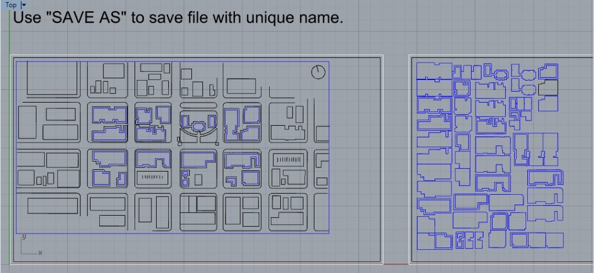594x273 pixels.
Task: Select the "SAVE AS" instruction text
Action: pyautogui.click(x=178, y=17)
